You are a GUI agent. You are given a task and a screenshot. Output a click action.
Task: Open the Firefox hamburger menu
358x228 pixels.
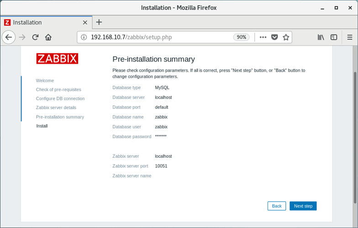click(x=350, y=37)
